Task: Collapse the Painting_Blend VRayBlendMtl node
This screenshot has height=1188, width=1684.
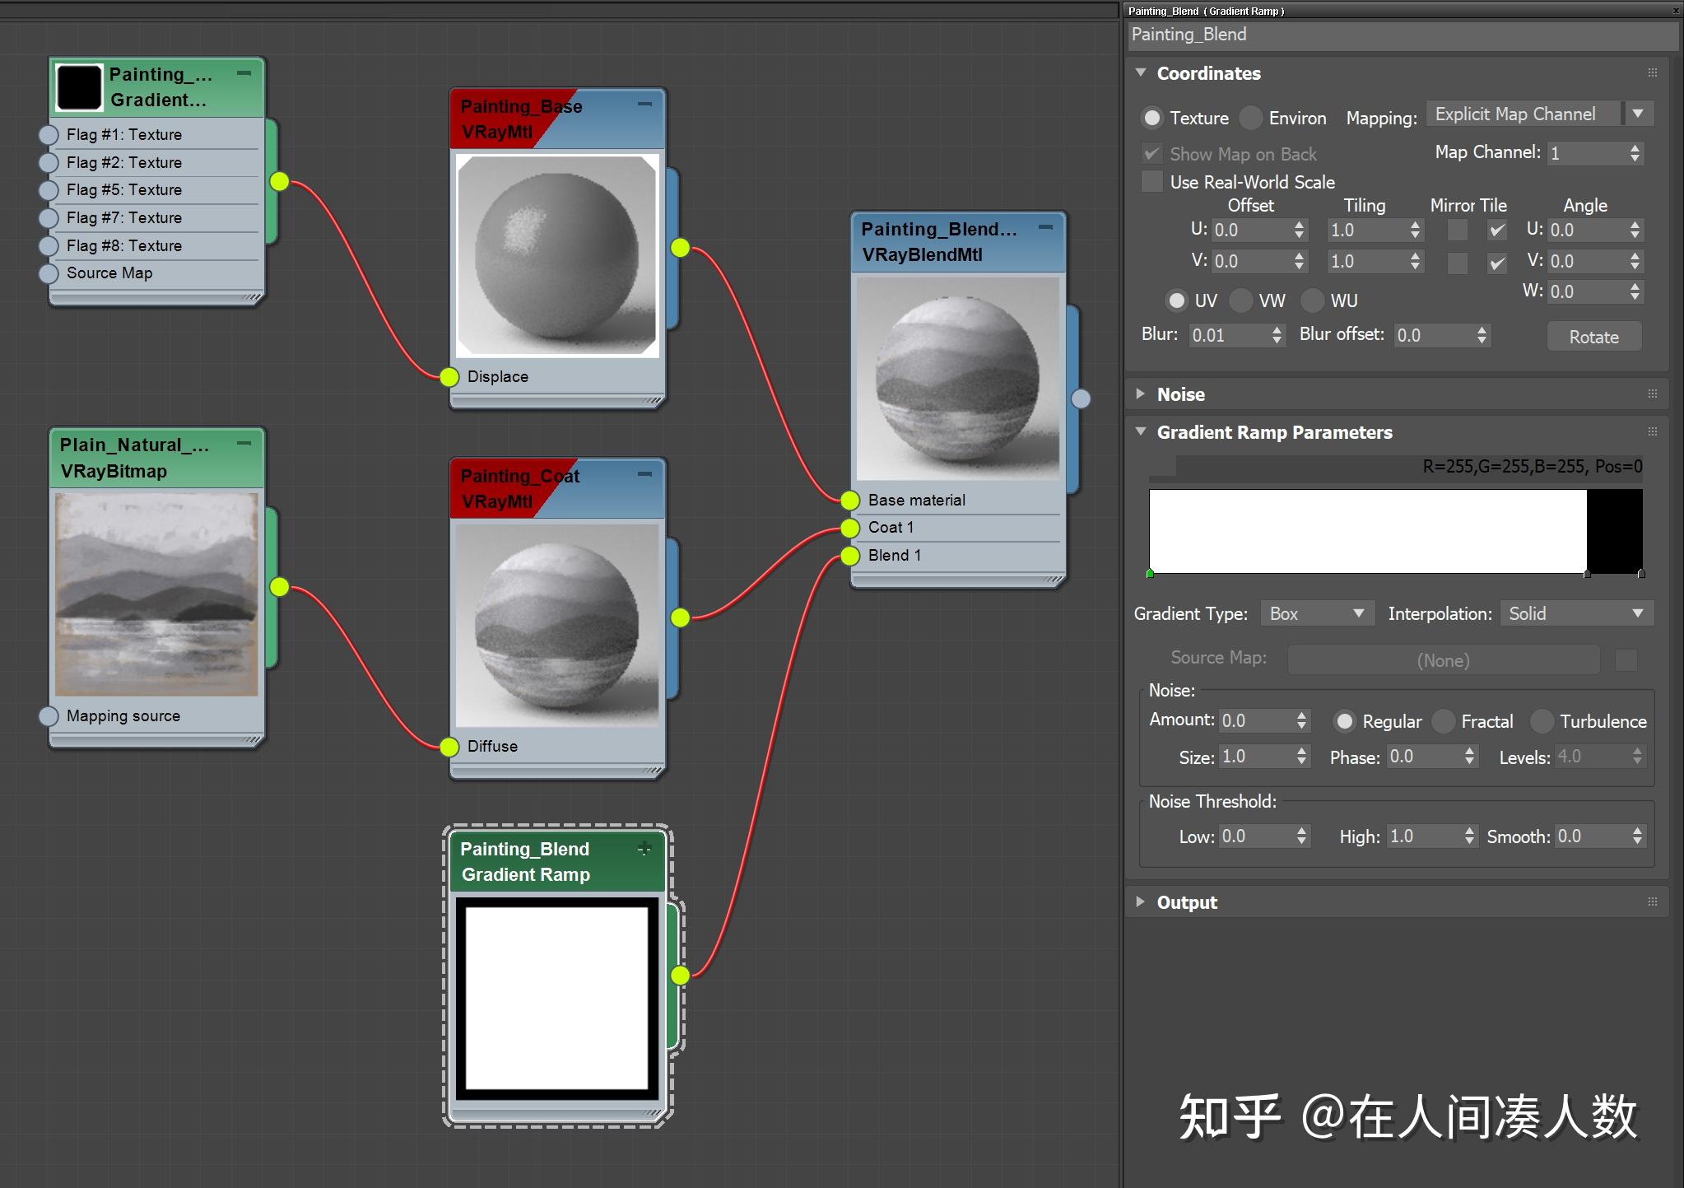Action: point(1046,227)
